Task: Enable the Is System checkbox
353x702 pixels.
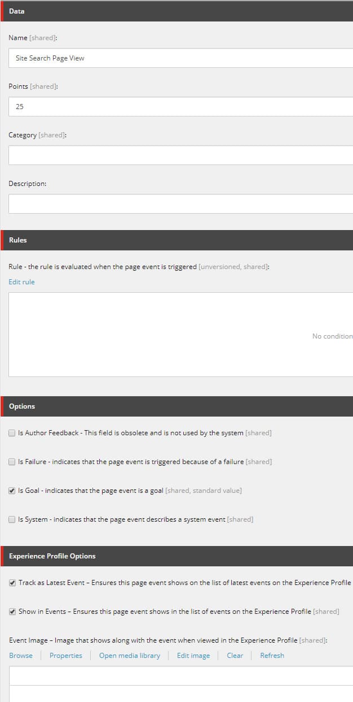Action: 12,519
